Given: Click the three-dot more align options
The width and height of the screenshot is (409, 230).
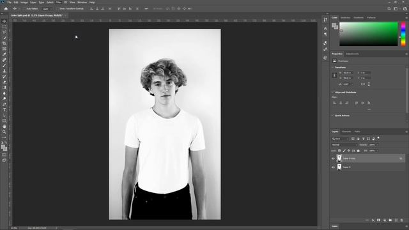Looking at the screenshot, I should pyautogui.click(x=146, y=8).
